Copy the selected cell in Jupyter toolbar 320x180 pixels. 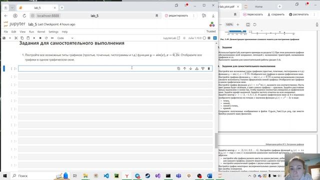pos(22,38)
